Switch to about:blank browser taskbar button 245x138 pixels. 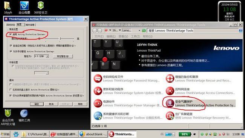(93, 134)
